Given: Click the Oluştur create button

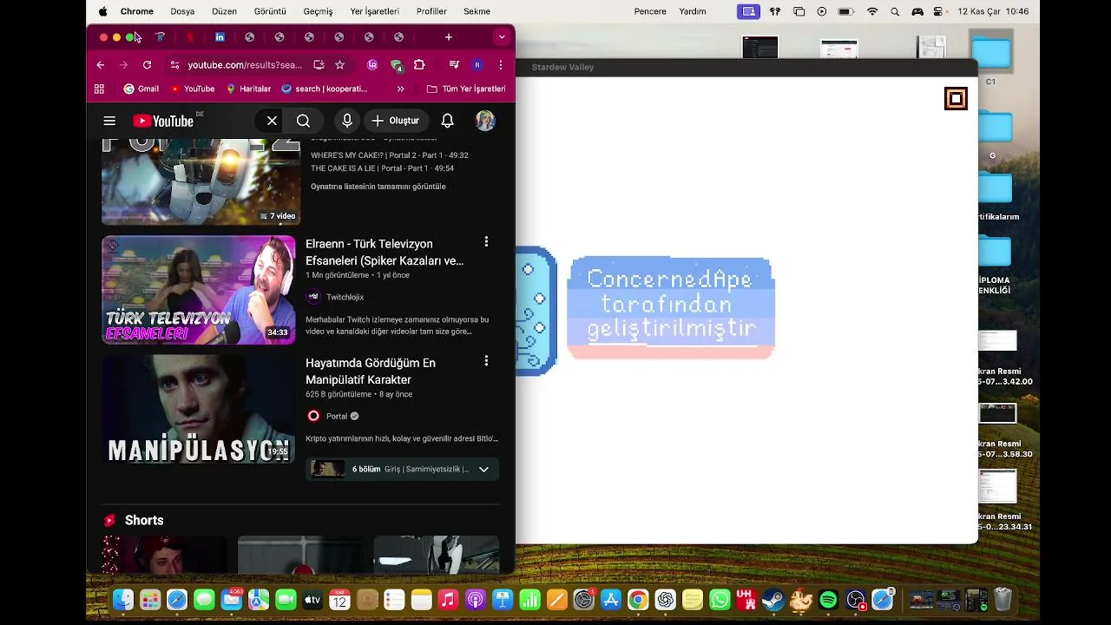Looking at the screenshot, I should click(396, 121).
